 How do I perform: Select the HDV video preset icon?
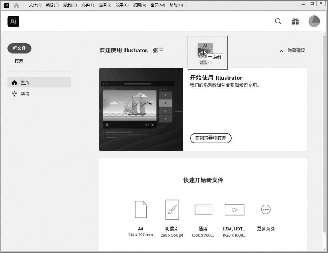tap(234, 209)
